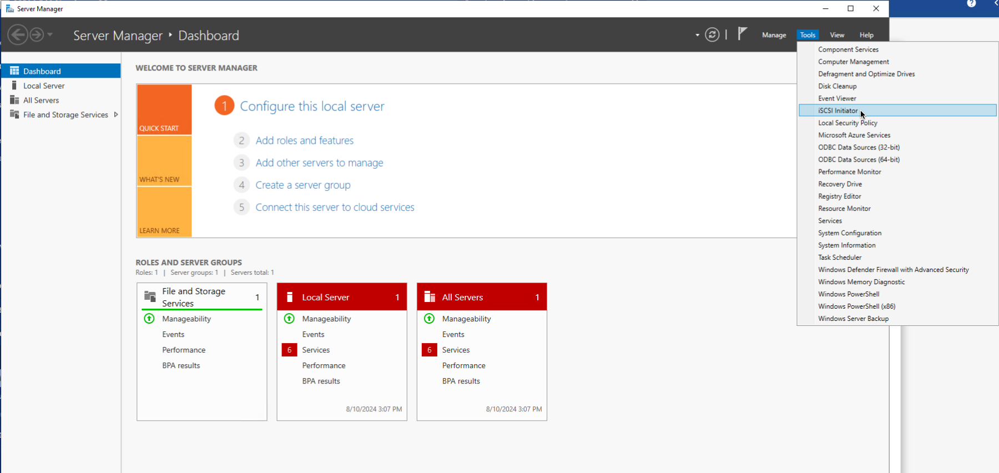Open the View menu
Image resolution: width=999 pixels, height=473 pixels.
[x=837, y=35]
